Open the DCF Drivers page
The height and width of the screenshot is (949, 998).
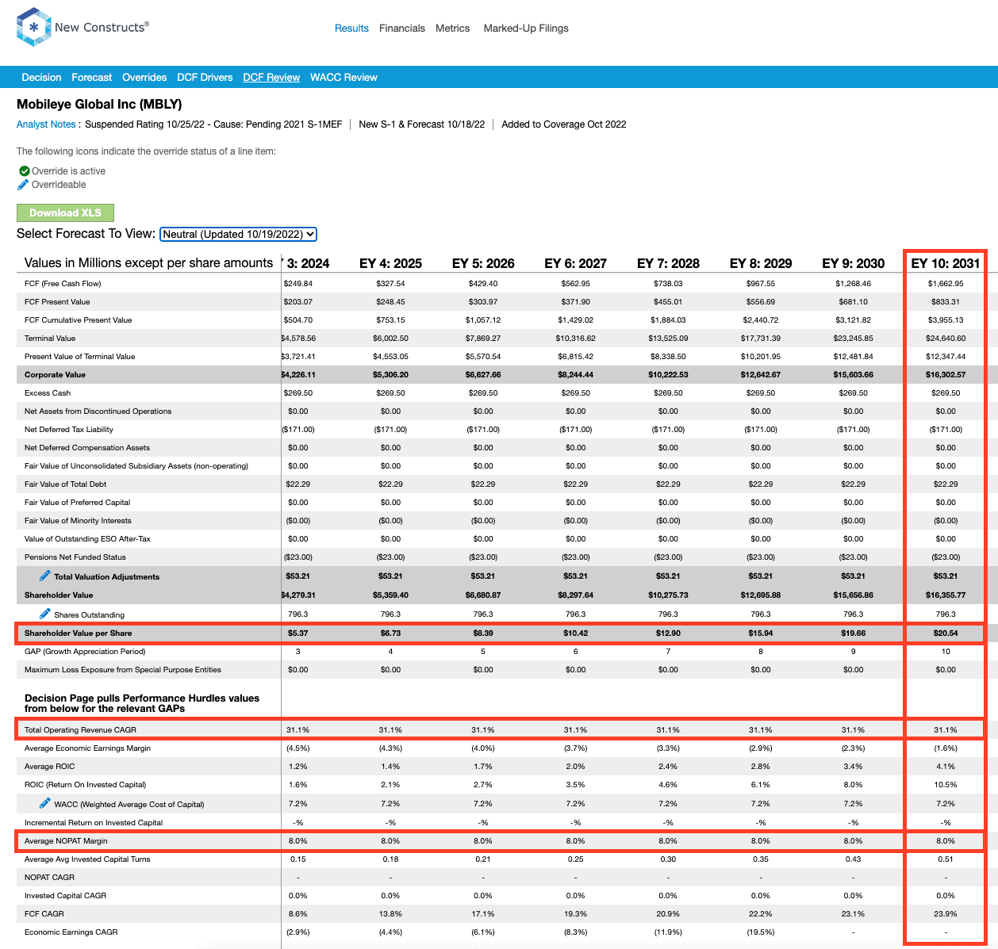pos(205,78)
